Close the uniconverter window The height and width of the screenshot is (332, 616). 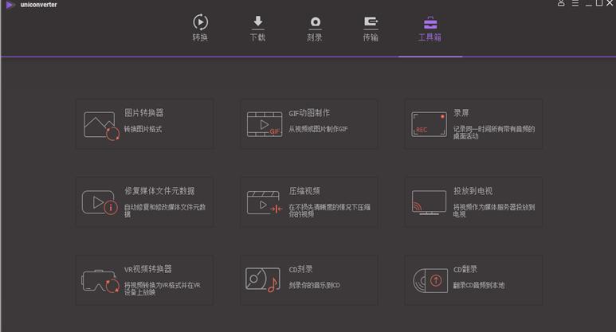pos(610,3)
